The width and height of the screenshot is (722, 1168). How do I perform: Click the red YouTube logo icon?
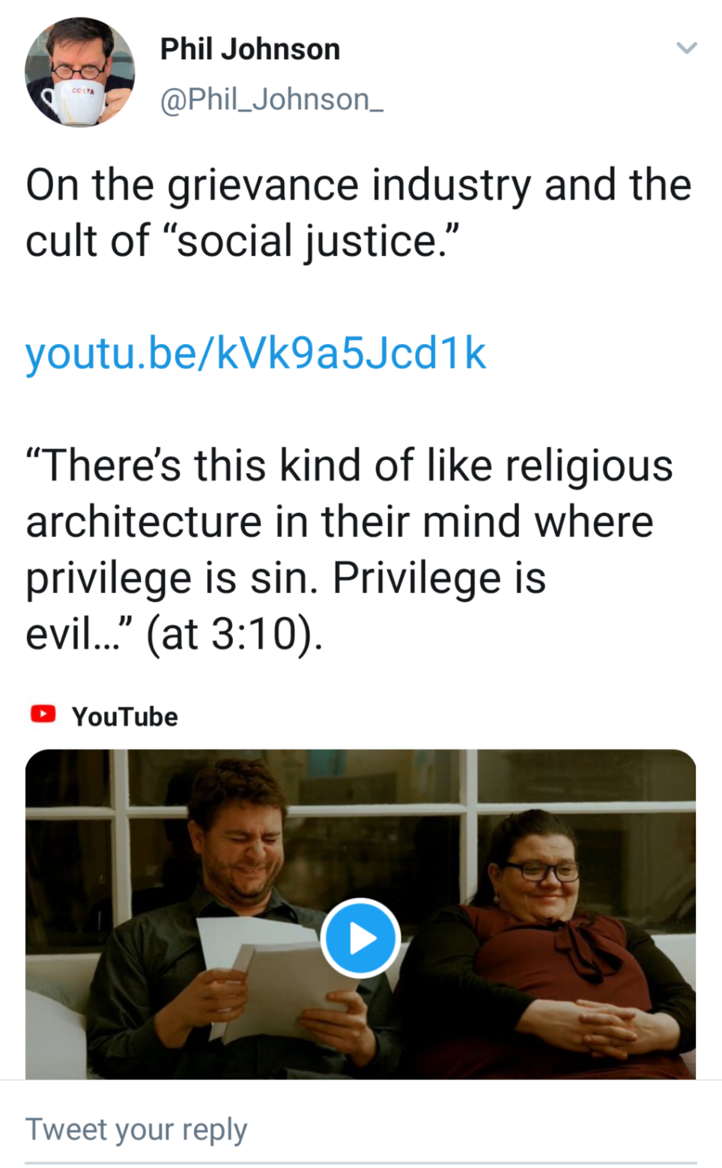click(x=43, y=714)
